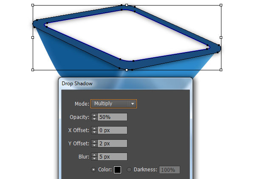The image size is (255, 179).
Task: Click the bottom-right bounding box handle
Action: [221, 70]
